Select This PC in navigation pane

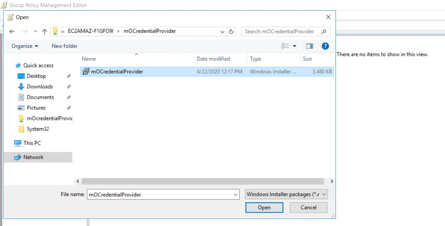point(32,143)
